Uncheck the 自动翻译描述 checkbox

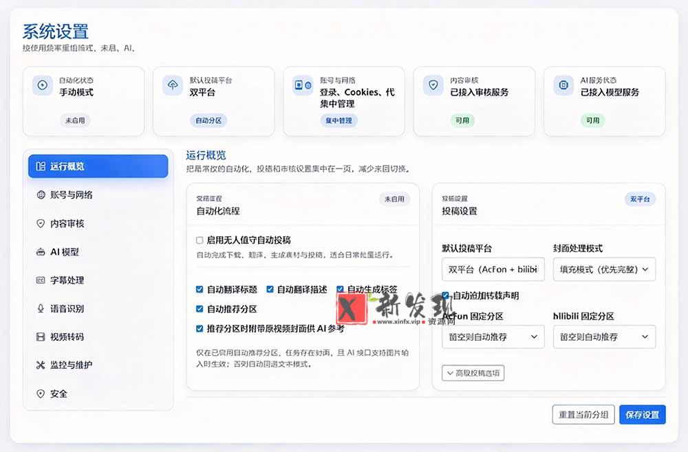click(x=270, y=289)
